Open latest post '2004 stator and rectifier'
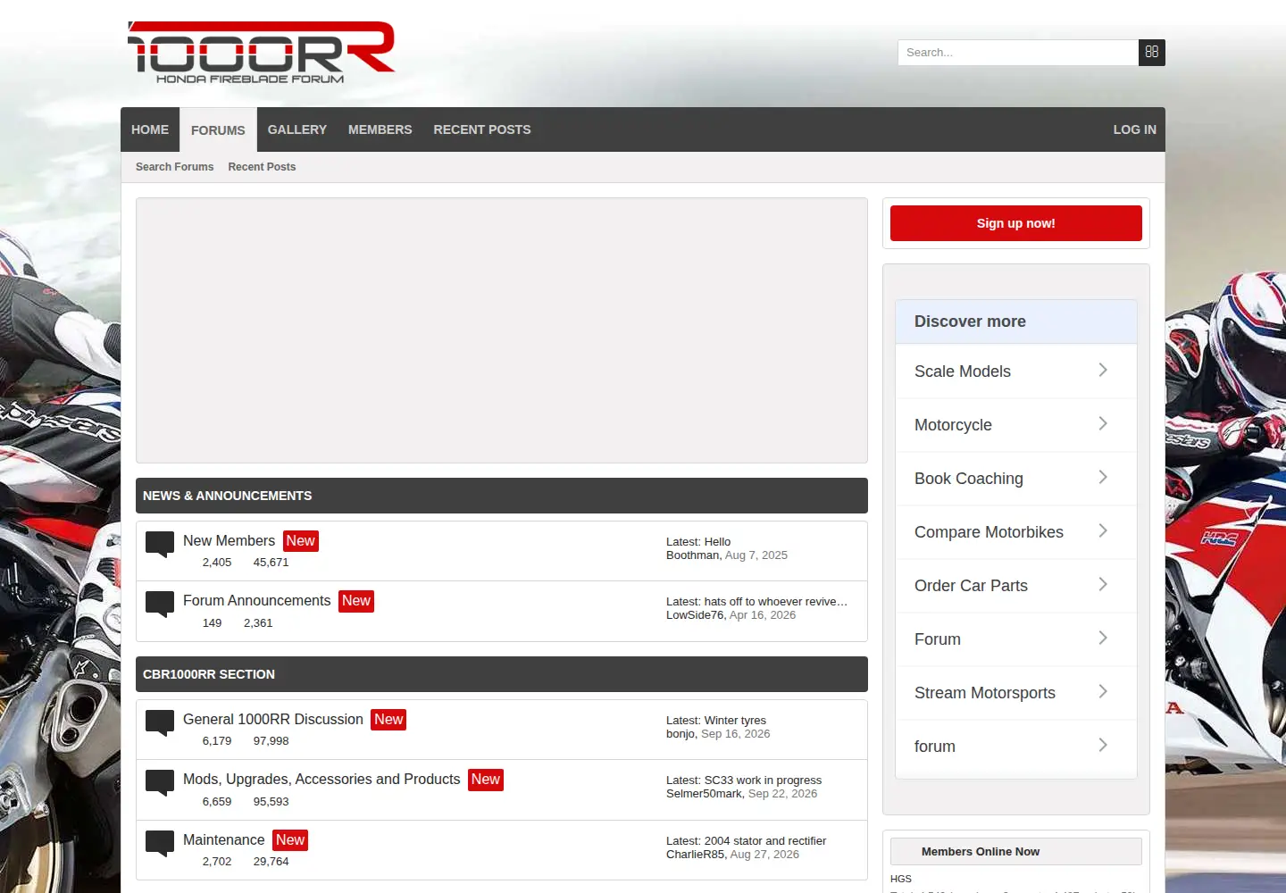This screenshot has width=1286, height=893. click(765, 841)
